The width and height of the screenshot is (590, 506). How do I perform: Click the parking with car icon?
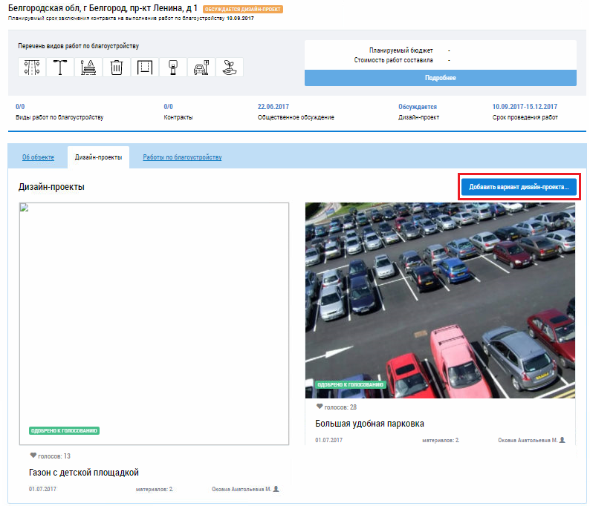point(201,68)
